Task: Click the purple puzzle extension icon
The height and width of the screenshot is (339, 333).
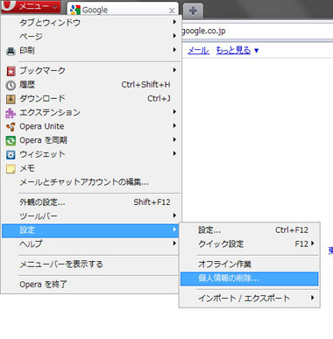Action: pos(11,113)
